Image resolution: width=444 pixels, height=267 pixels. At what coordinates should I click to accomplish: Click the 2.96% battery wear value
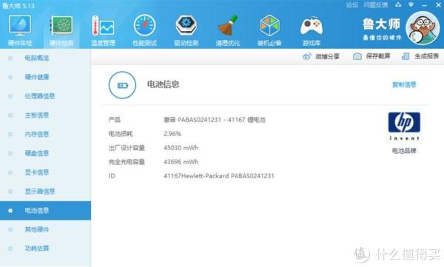point(172,134)
